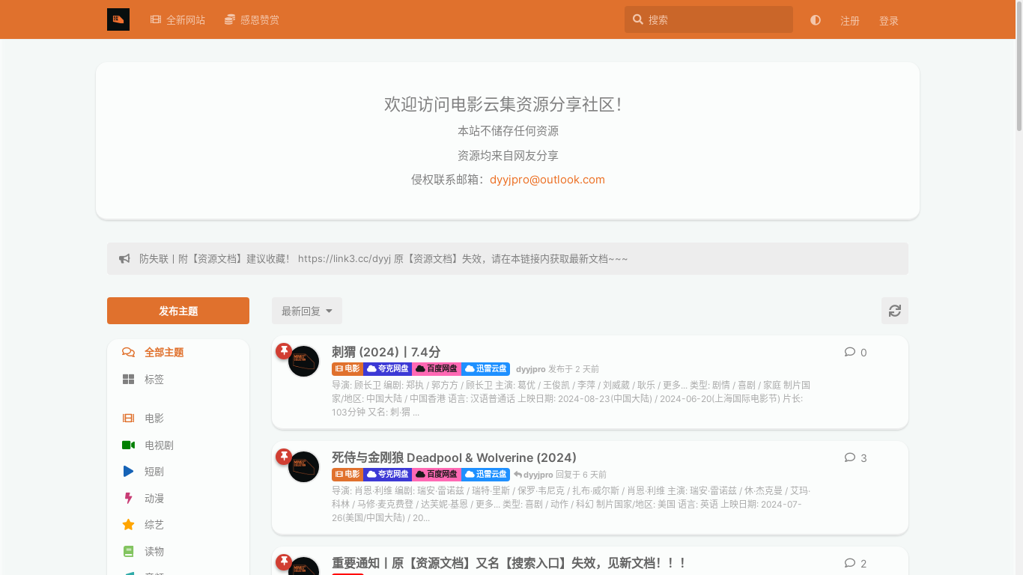This screenshot has width=1023, height=575.
Task: Toggle dark mode with half-circle icon
Action: (816, 20)
